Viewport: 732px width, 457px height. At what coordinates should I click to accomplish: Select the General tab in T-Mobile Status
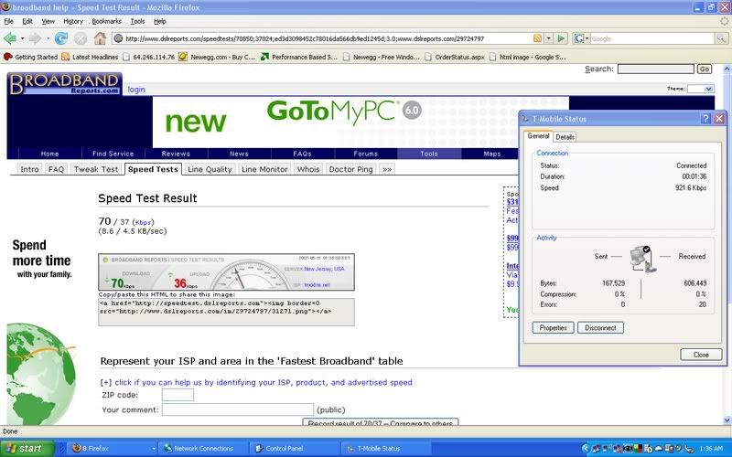(538, 135)
